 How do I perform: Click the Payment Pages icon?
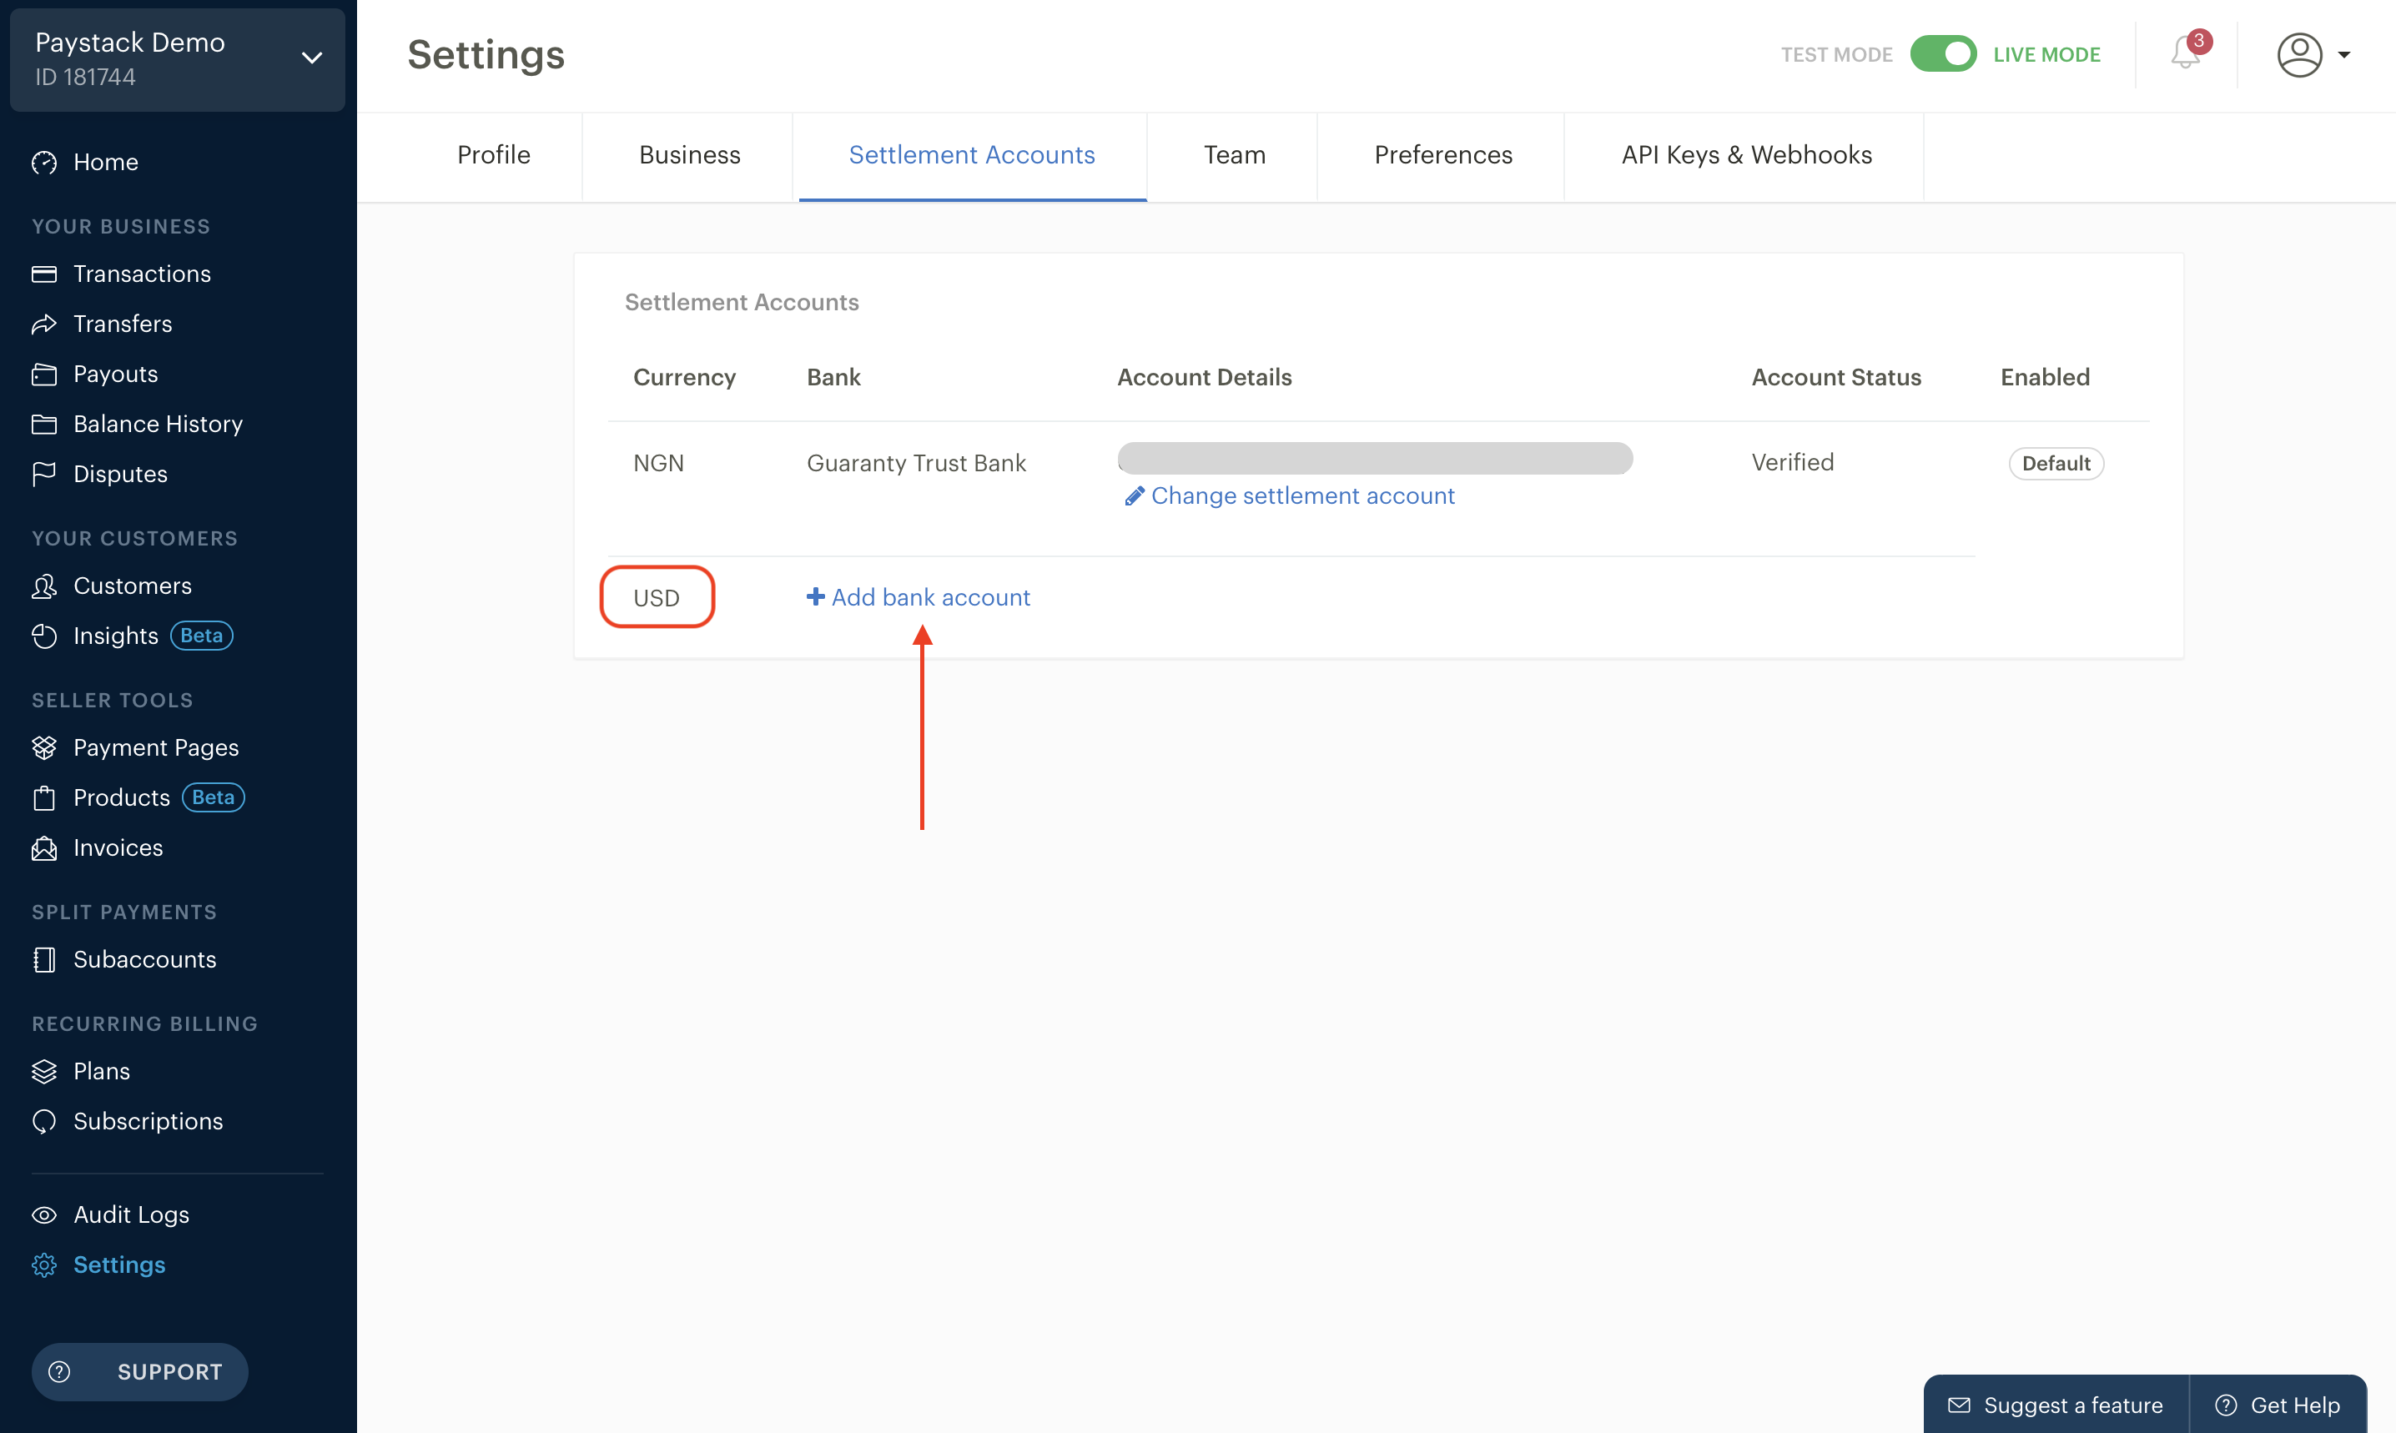pyautogui.click(x=44, y=747)
